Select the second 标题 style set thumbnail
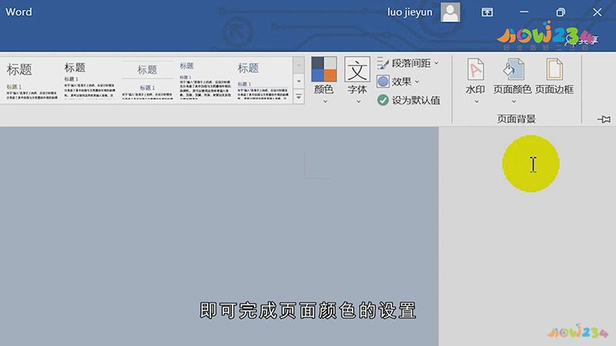 click(x=89, y=81)
